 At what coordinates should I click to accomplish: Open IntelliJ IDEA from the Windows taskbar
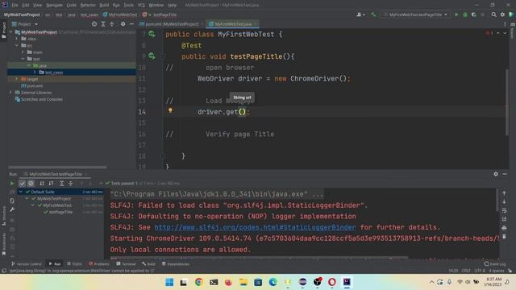coord(347,282)
